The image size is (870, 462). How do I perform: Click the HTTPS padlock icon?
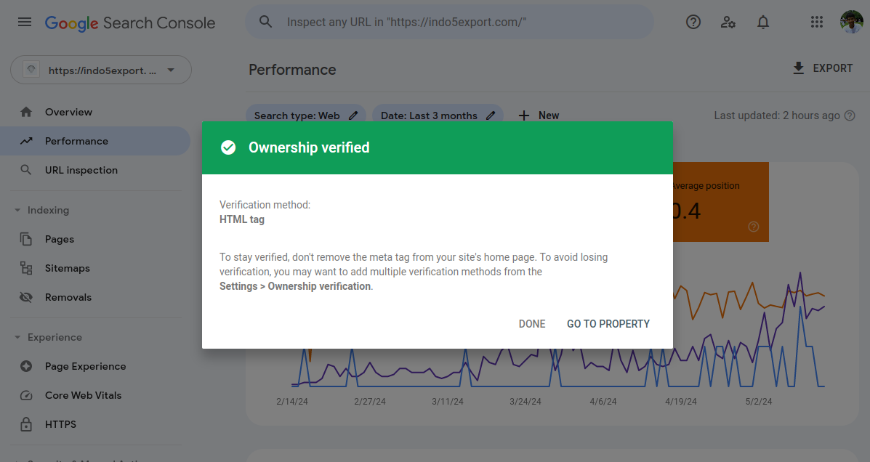pyautogui.click(x=26, y=424)
